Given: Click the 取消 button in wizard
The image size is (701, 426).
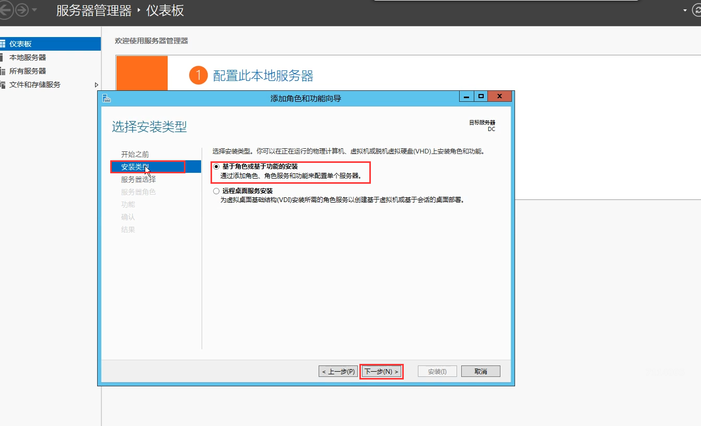Looking at the screenshot, I should tap(481, 371).
